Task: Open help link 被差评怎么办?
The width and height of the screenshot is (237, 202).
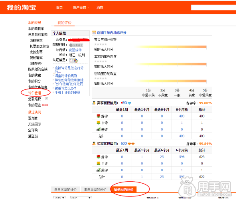Action: 65,88
